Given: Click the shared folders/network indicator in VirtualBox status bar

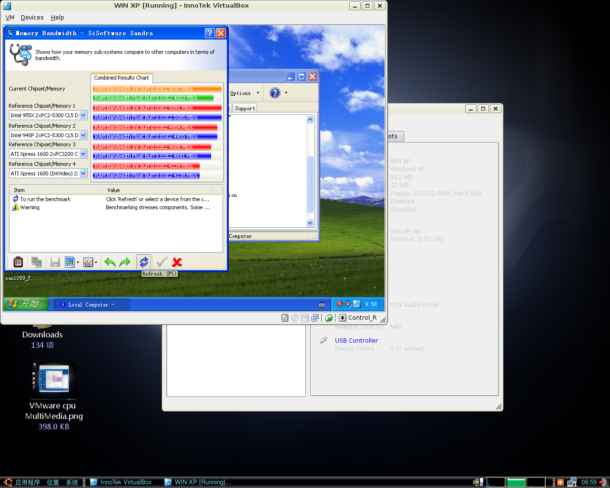Looking at the screenshot, I should (315, 318).
